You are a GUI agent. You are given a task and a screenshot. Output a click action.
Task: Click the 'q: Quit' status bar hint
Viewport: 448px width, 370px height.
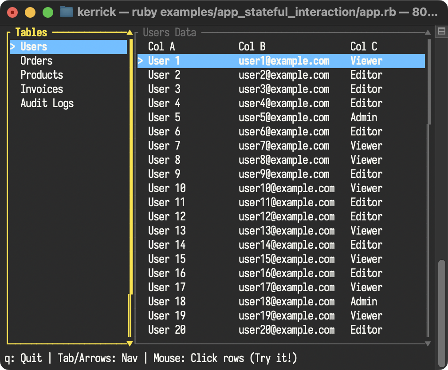coord(23,358)
